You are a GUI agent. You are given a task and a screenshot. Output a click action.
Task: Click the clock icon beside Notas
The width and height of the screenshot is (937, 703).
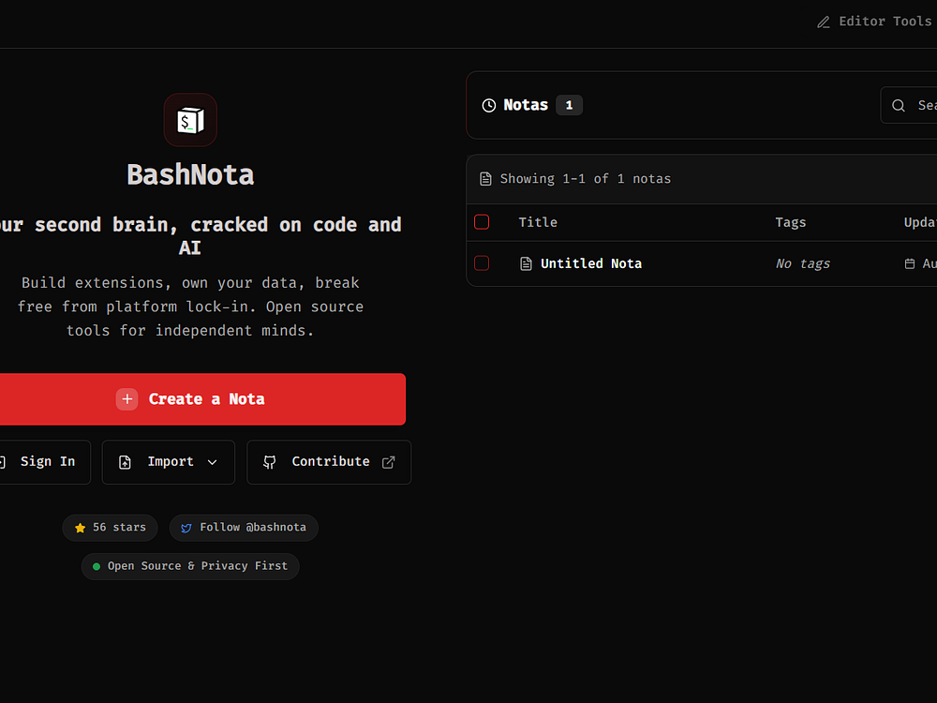[x=489, y=105]
